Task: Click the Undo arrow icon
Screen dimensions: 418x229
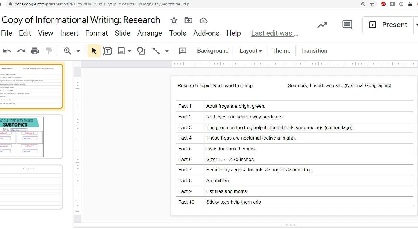Action: (x=7, y=51)
